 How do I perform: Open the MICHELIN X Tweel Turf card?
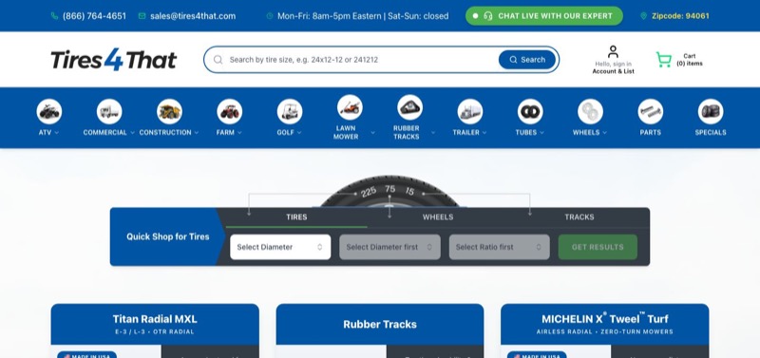604,324
